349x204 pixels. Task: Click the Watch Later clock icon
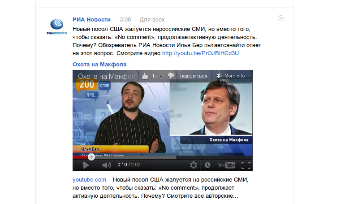coord(207,165)
